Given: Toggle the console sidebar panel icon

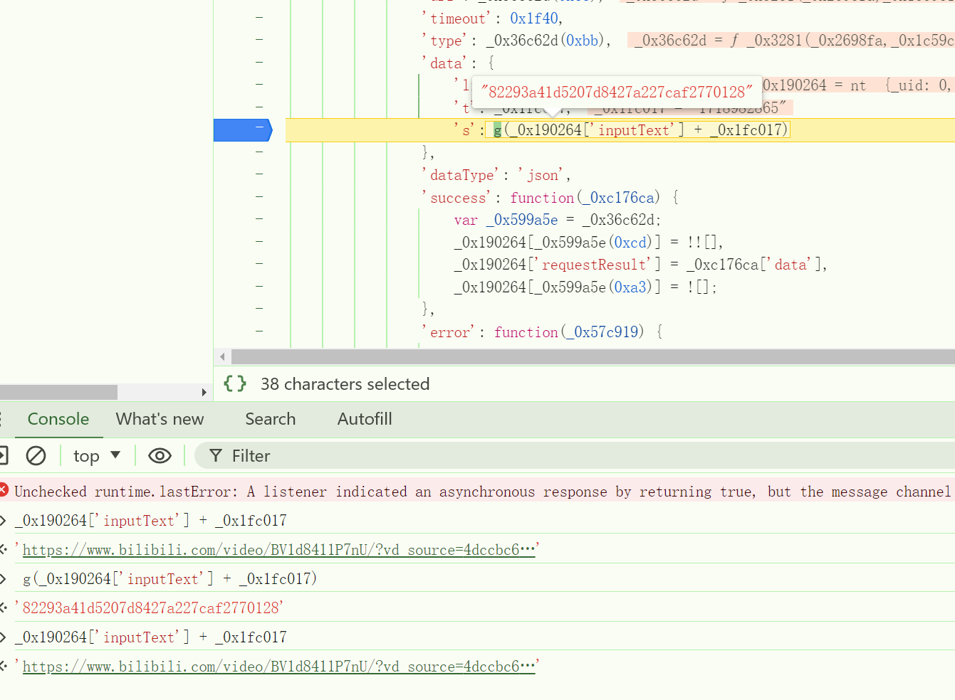Looking at the screenshot, I should (4, 455).
